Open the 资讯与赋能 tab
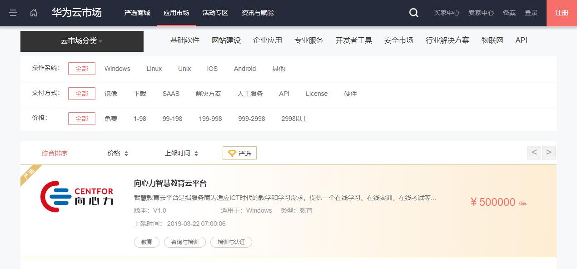Image resolution: width=577 pixels, height=269 pixels. (258, 13)
